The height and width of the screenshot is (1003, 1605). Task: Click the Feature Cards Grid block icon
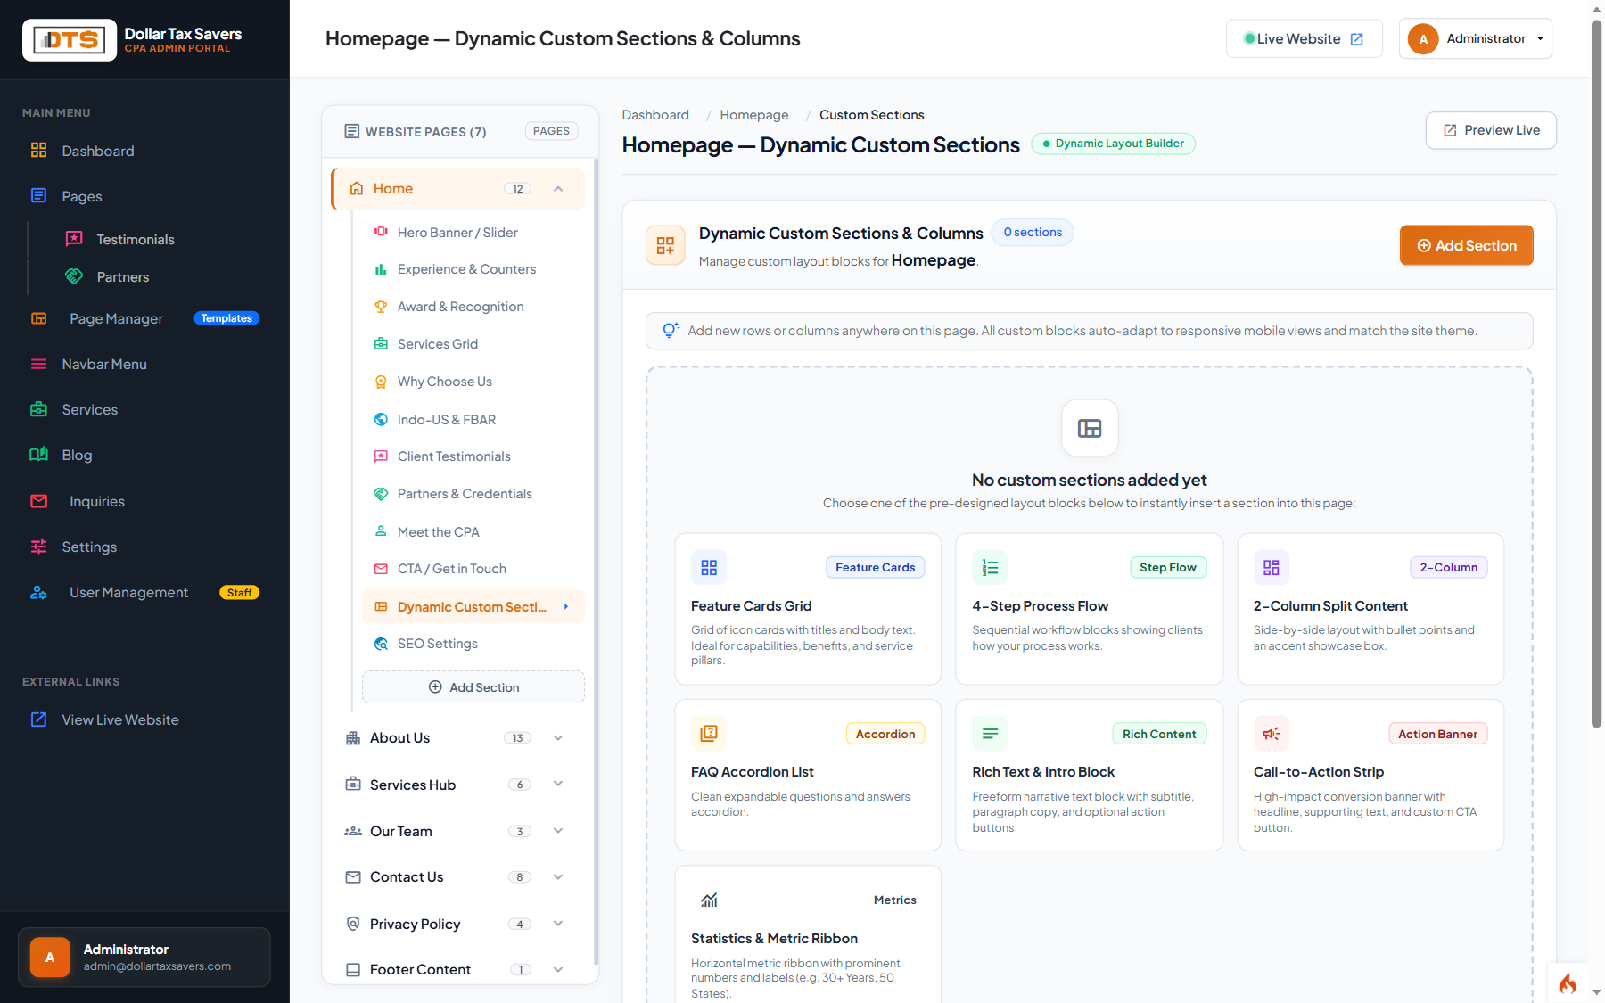[x=709, y=568]
